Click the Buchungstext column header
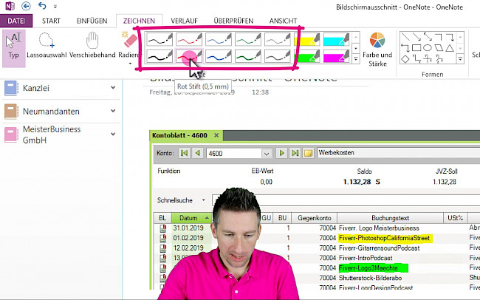 point(391,218)
